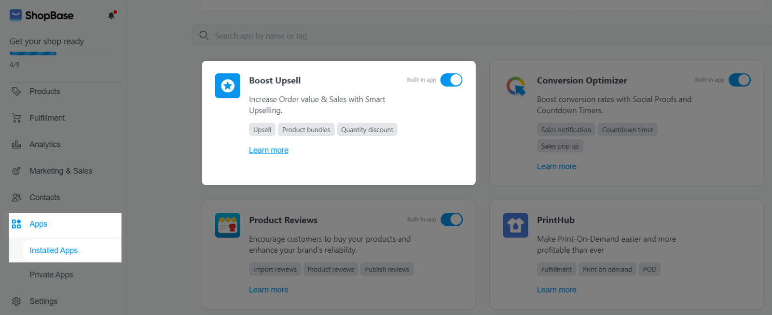
Task: Click the Countdown timer tag
Action: pyautogui.click(x=627, y=130)
